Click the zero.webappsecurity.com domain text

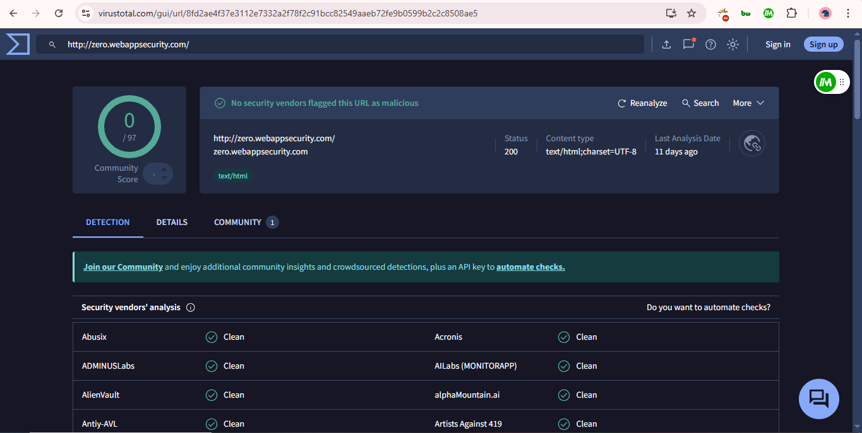tap(261, 152)
